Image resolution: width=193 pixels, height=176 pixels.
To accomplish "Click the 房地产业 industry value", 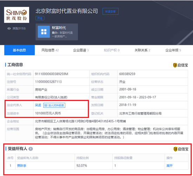I will coord(41,90).
